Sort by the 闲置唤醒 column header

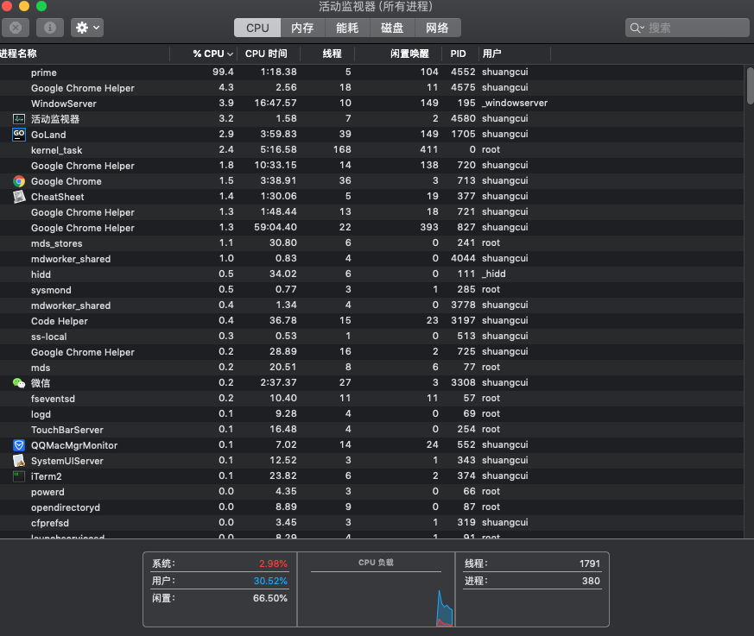tap(399, 54)
